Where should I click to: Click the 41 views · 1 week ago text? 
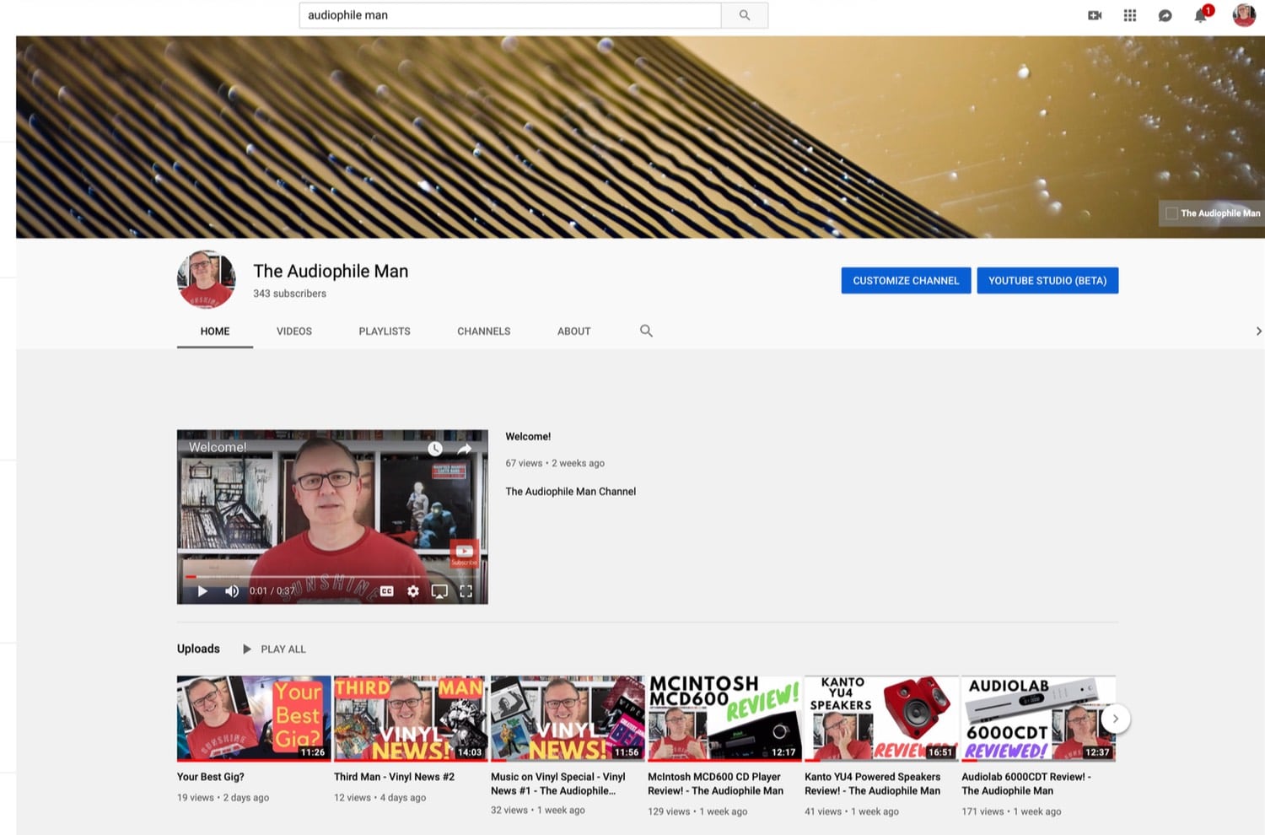pyautogui.click(x=852, y=811)
